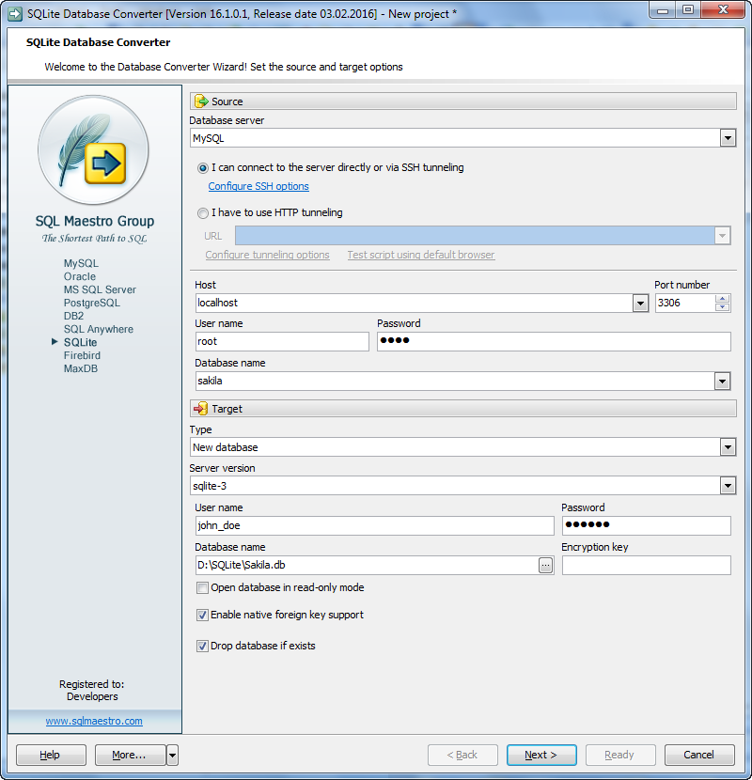Open the Configure SSH options link
Viewport: 752px width, 780px height.
pos(258,186)
